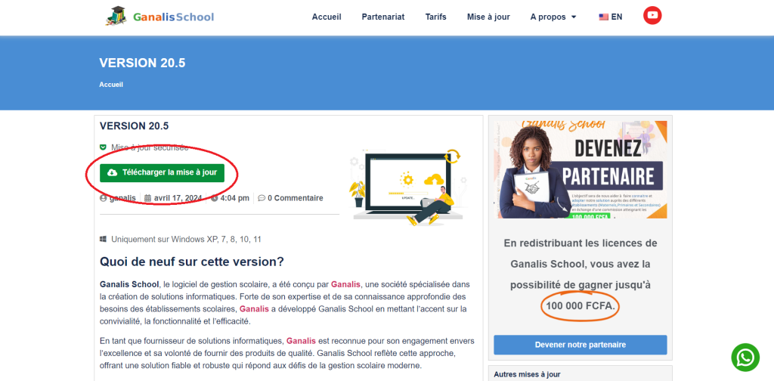Click the Accueil breadcrumb link

pyautogui.click(x=111, y=85)
